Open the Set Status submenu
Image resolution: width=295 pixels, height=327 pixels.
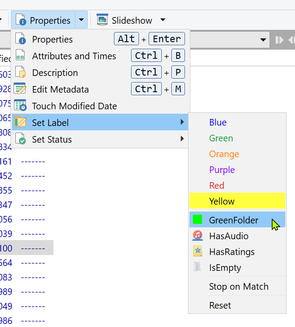[100, 139]
